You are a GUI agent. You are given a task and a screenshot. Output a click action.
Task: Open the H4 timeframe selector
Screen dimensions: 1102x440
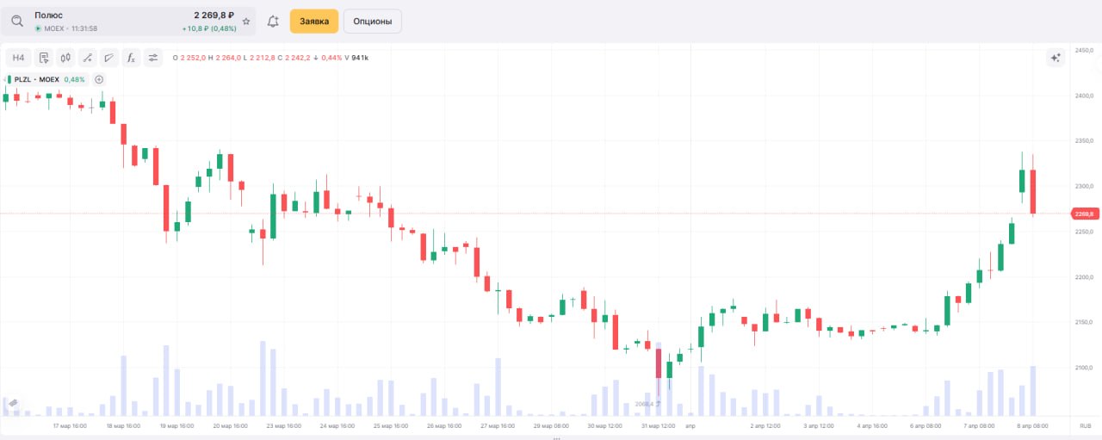[x=19, y=58]
